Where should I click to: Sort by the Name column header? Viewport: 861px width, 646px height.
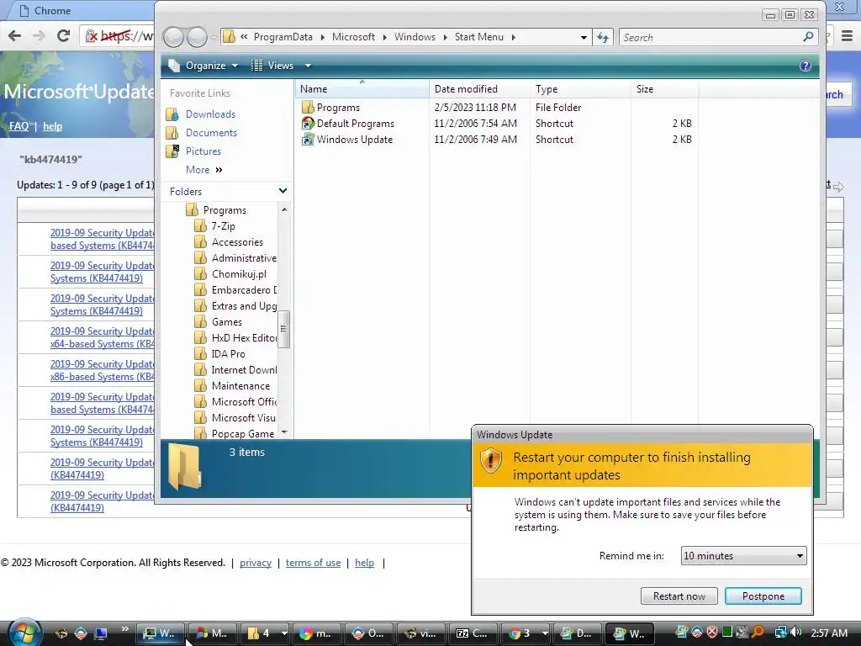pyautogui.click(x=362, y=89)
